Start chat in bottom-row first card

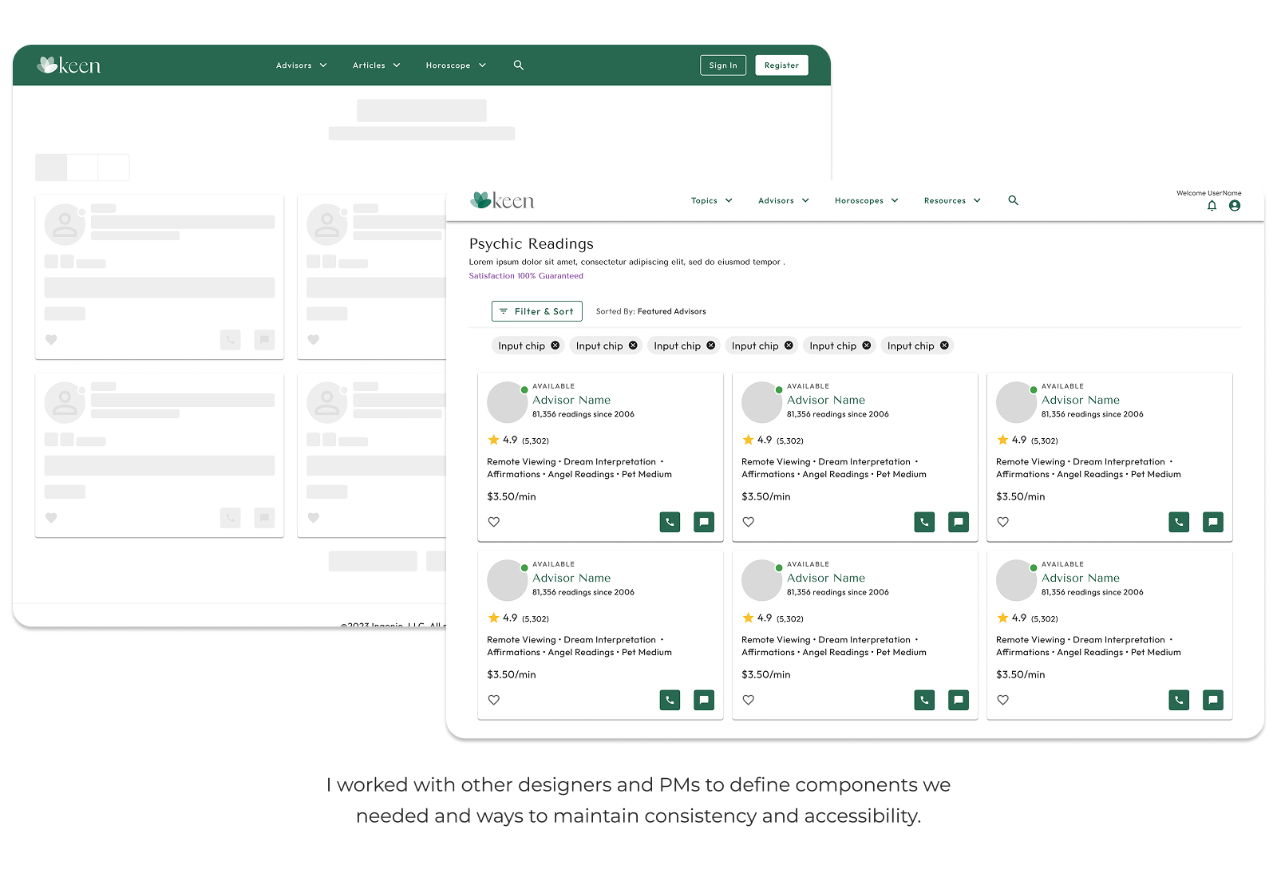click(704, 700)
